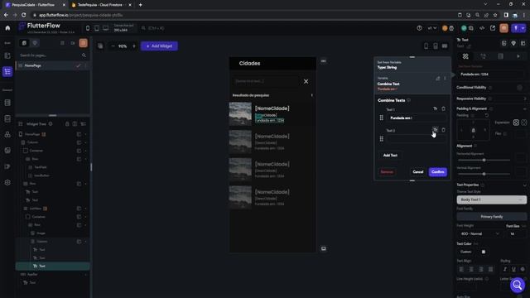
Task: Open the version v1 dropdown
Action: 432,28
